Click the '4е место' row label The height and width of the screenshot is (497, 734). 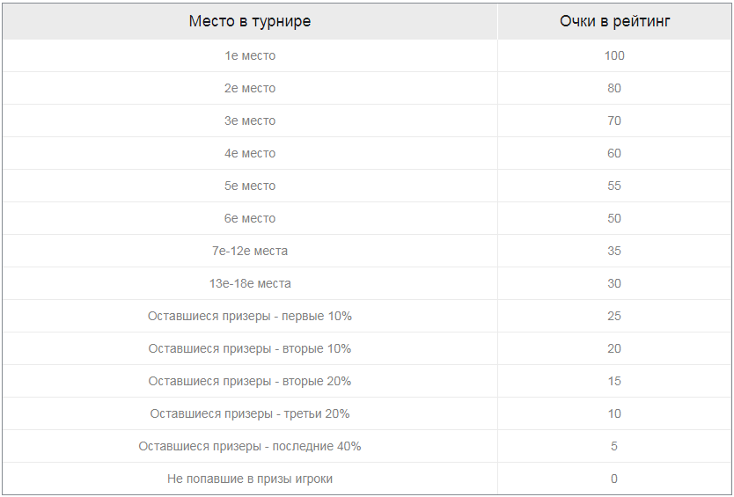pos(250,153)
